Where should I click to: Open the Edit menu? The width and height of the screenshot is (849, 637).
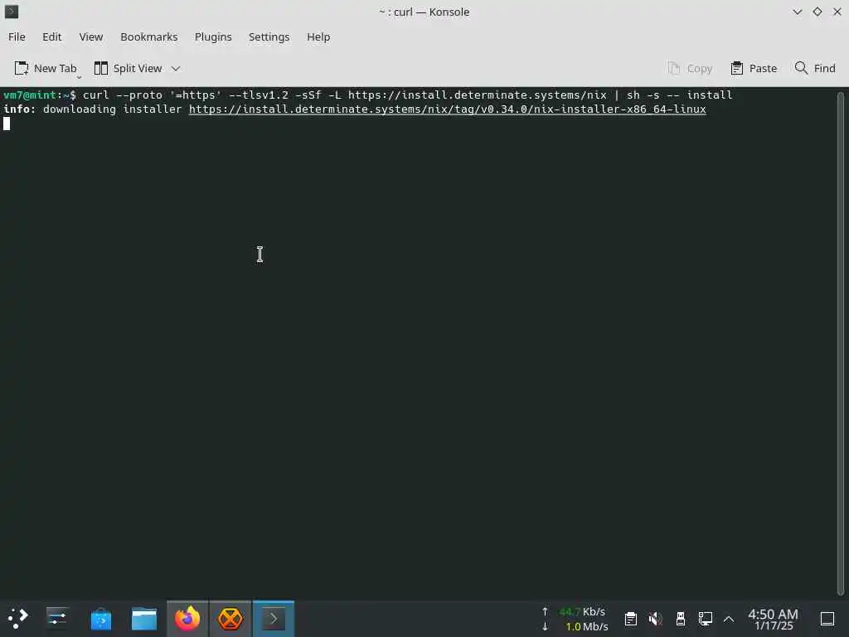pyautogui.click(x=52, y=36)
